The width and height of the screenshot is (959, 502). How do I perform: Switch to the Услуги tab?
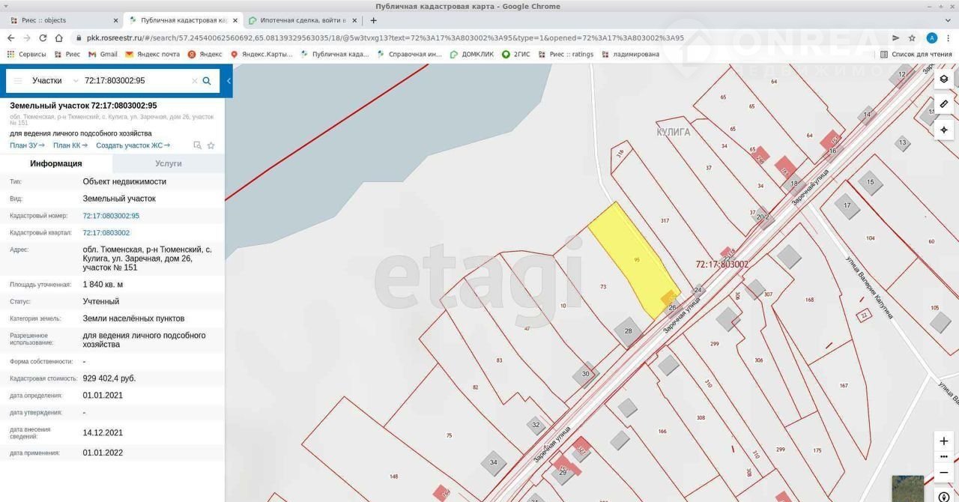click(x=168, y=163)
